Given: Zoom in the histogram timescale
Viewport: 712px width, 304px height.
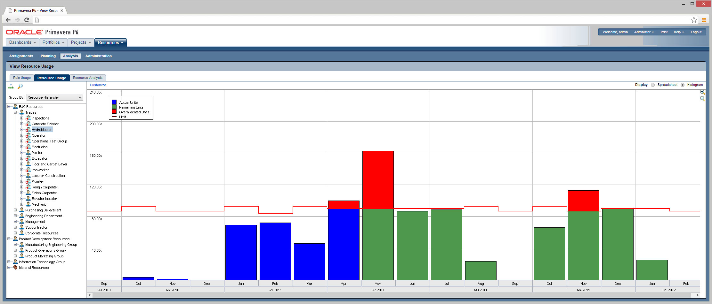Looking at the screenshot, I should pyautogui.click(x=702, y=92).
